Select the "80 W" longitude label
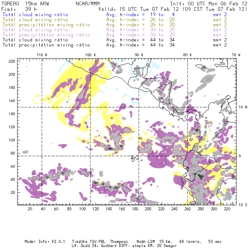 [187, 55]
